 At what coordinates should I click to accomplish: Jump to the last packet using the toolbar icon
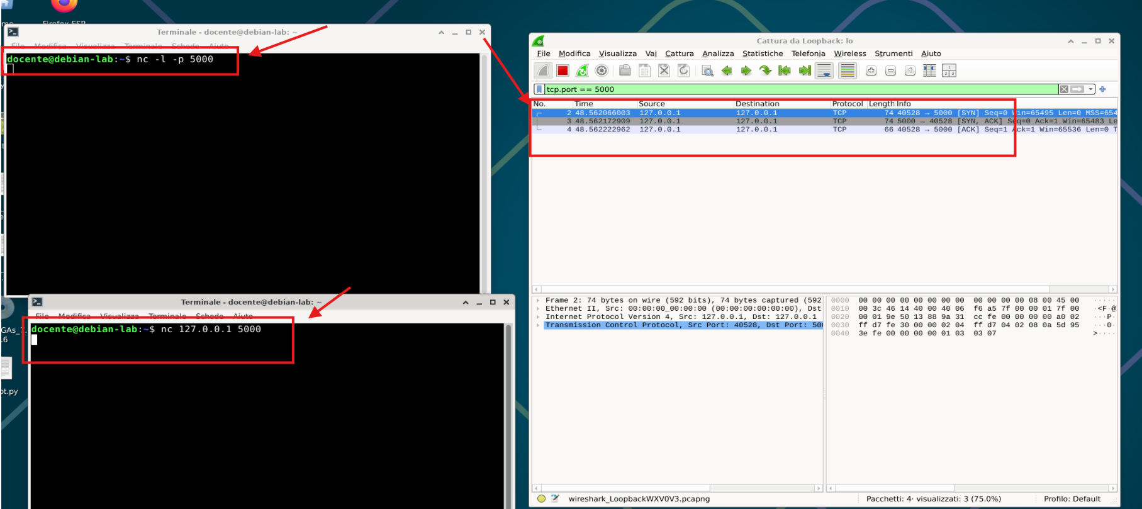(804, 71)
